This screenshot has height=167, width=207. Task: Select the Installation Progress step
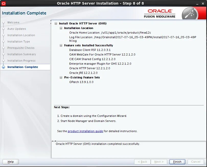21,61
